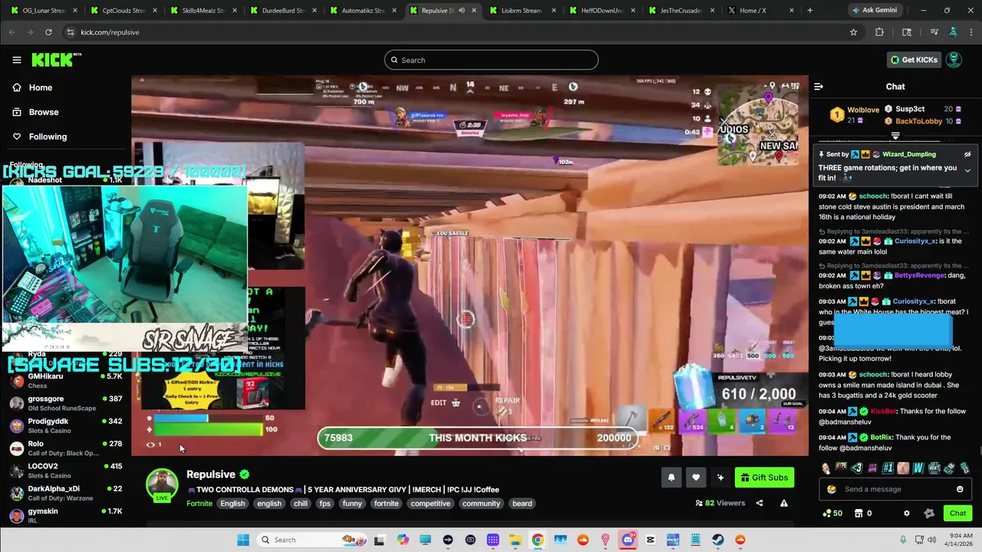Insert the <3 emote
This screenshot has width=982, height=552.
[857, 468]
